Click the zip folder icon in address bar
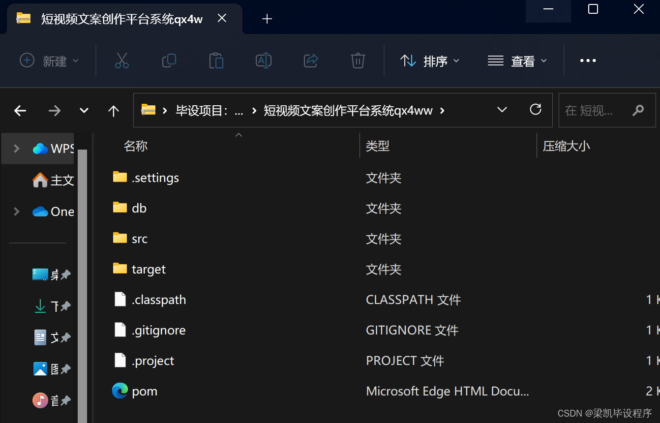This screenshot has width=660, height=423. (x=148, y=110)
